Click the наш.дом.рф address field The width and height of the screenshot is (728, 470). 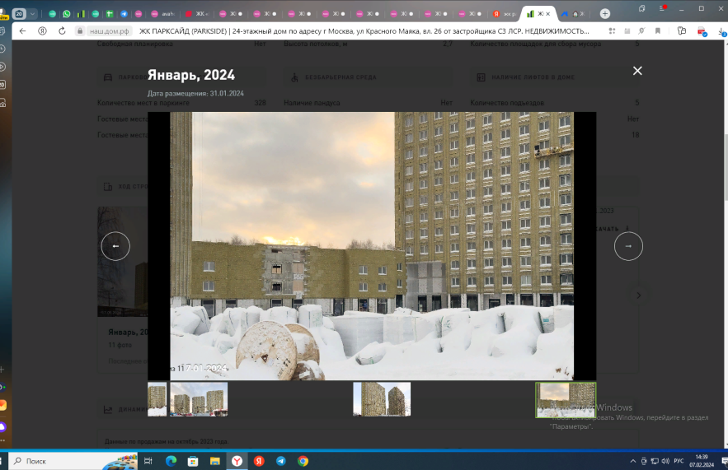point(109,31)
